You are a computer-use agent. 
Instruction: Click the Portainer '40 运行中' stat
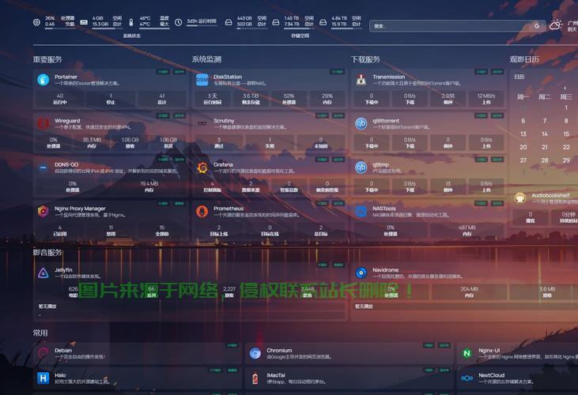pos(60,99)
